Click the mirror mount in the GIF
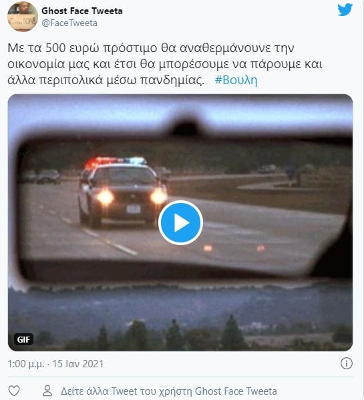364x400 pixels. (188, 128)
